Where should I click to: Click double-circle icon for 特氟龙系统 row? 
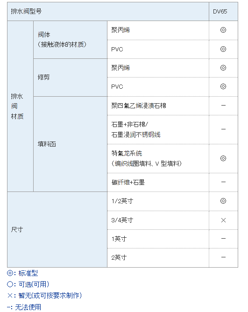click(x=223, y=158)
